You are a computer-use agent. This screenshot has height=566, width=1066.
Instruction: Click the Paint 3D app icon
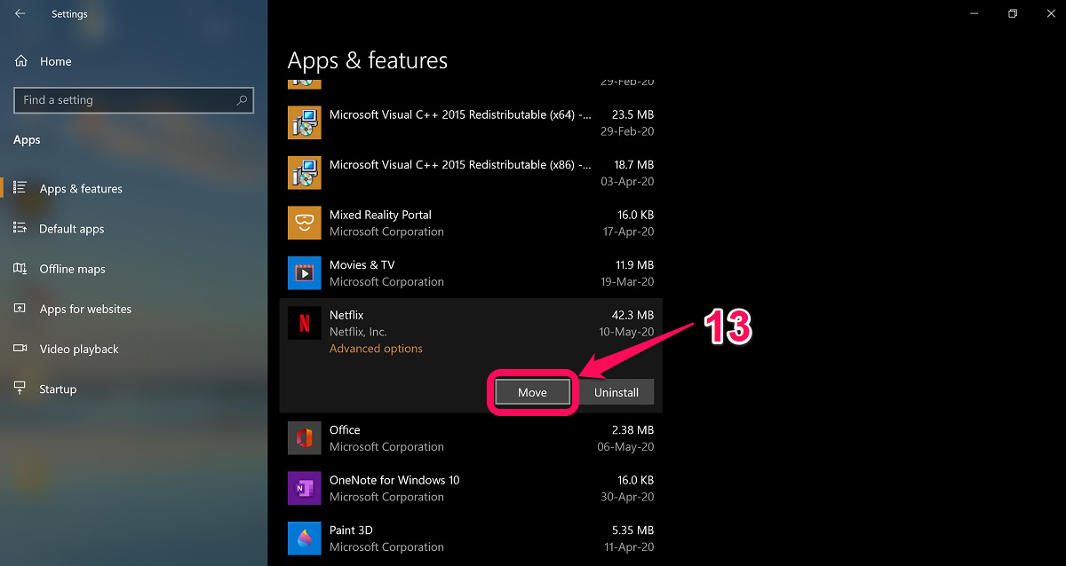coord(304,538)
